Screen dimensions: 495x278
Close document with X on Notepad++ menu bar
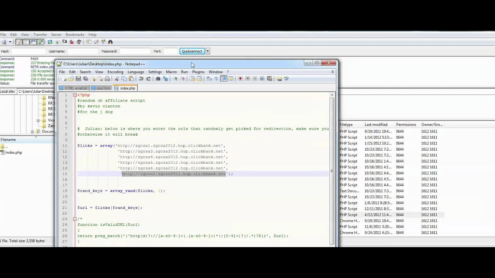pos(332,72)
